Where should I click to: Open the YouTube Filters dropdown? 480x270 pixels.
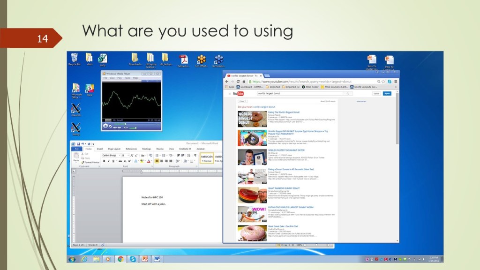tap(243, 101)
